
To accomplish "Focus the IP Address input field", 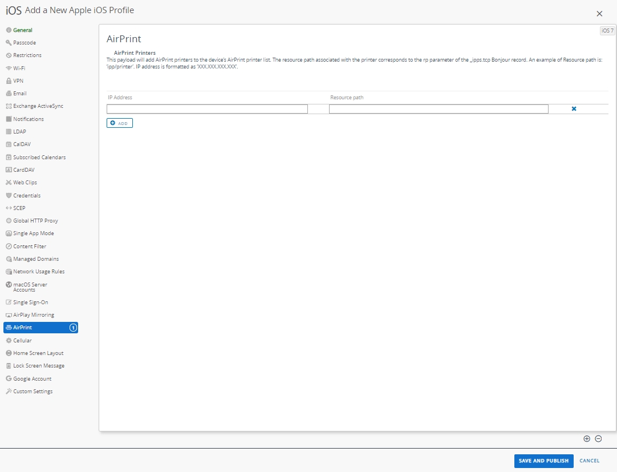I will tap(207, 109).
